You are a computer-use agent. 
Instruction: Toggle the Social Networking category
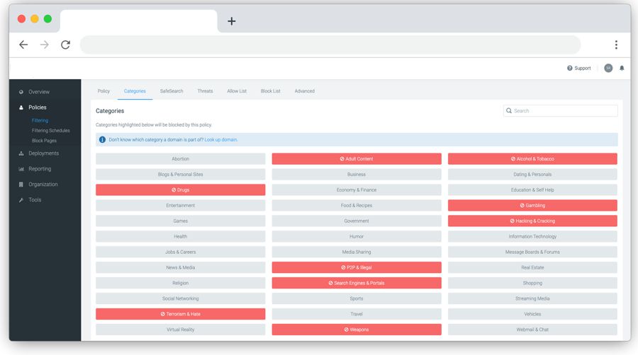click(x=180, y=298)
